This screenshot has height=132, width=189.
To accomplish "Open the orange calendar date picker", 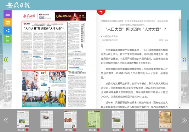I will tap(8, 23).
